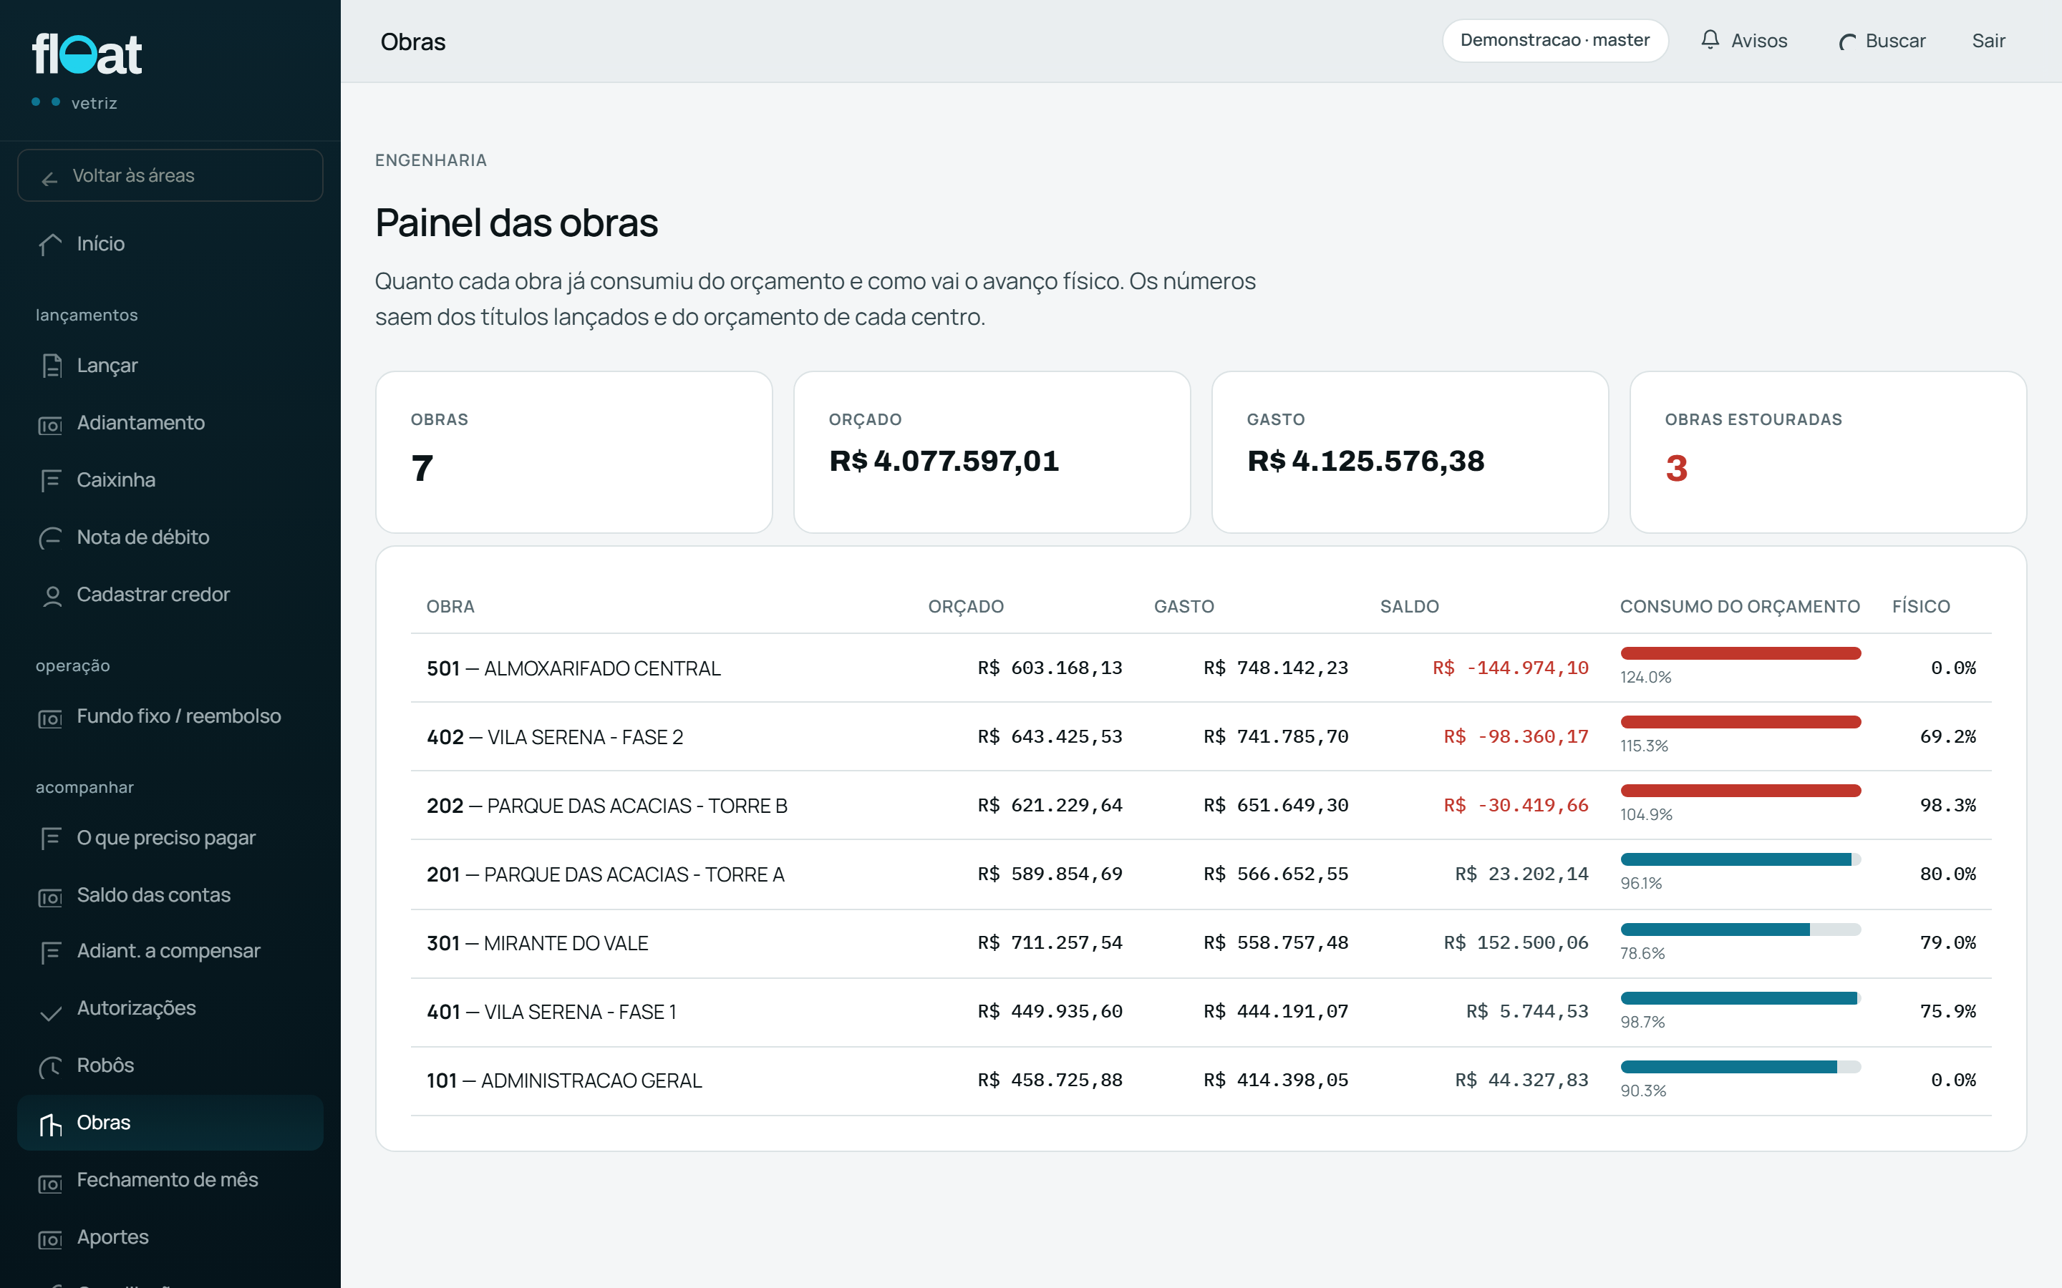Image resolution: width=2062 pixels, height=1288 pixels.
Task: Click Buscar in top bar
Action: point(1882,41)
